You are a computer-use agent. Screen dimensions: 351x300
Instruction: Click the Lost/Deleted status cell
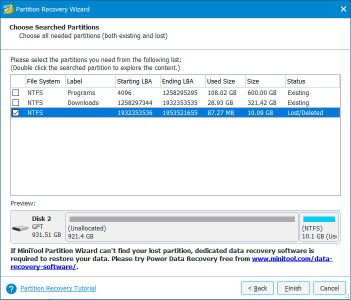tap(305, 113)
